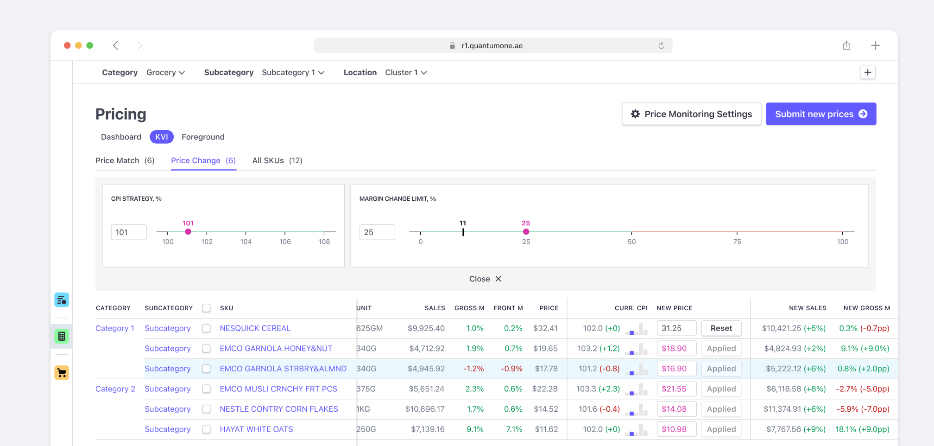Image resolution: width=934 pixels, height=446 pixels.
Task: Click the browser reload icon
Action: [x=661, y=45]
